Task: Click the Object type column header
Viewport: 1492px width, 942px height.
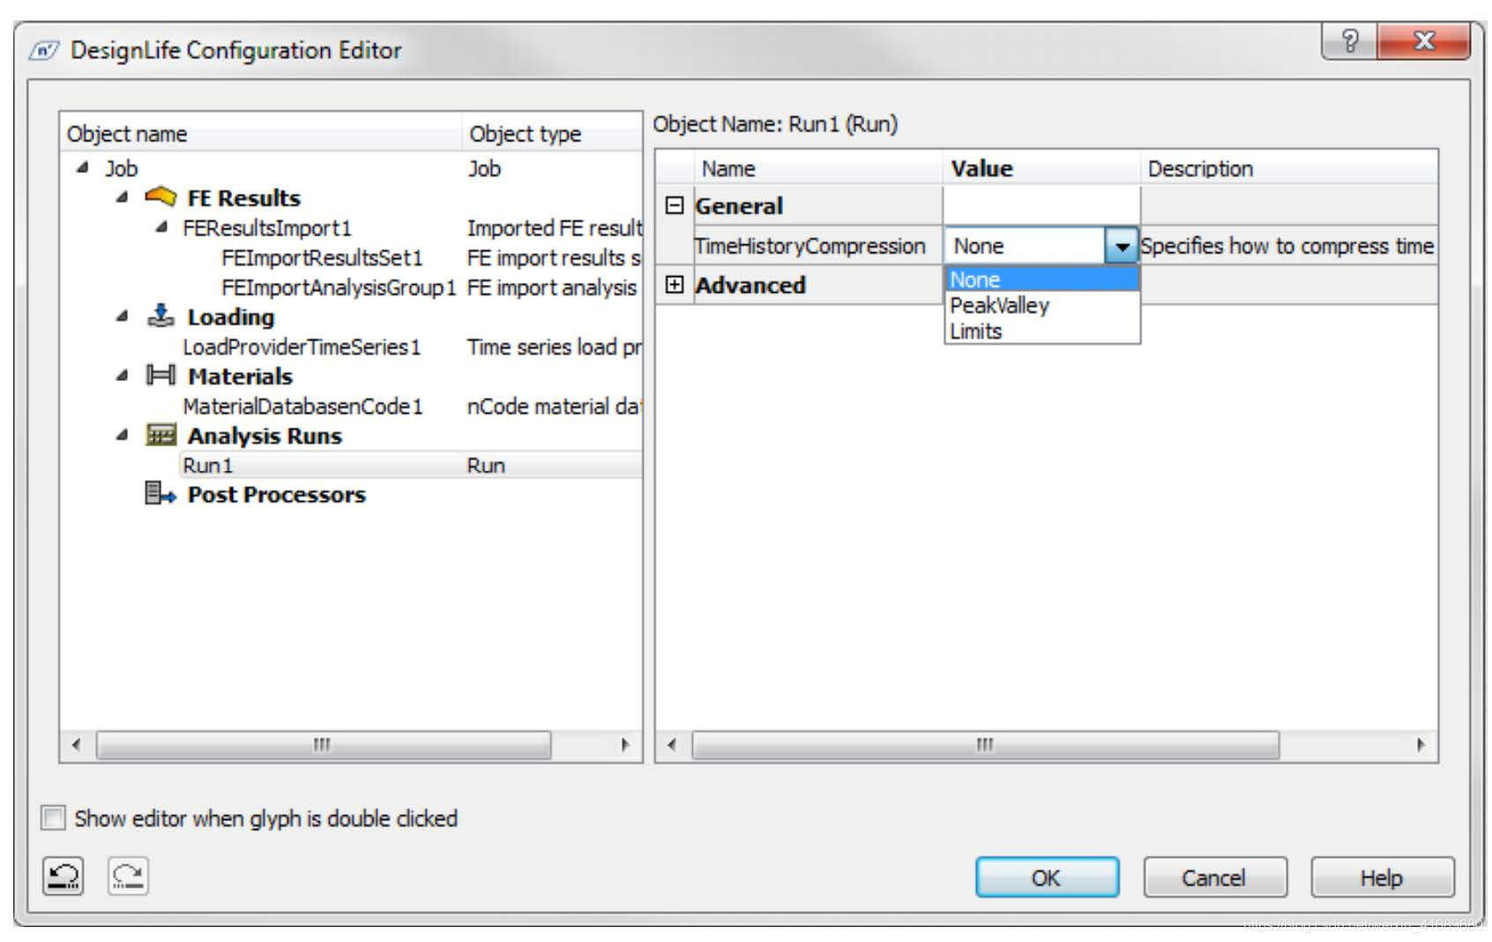Action: click(552, 133)
